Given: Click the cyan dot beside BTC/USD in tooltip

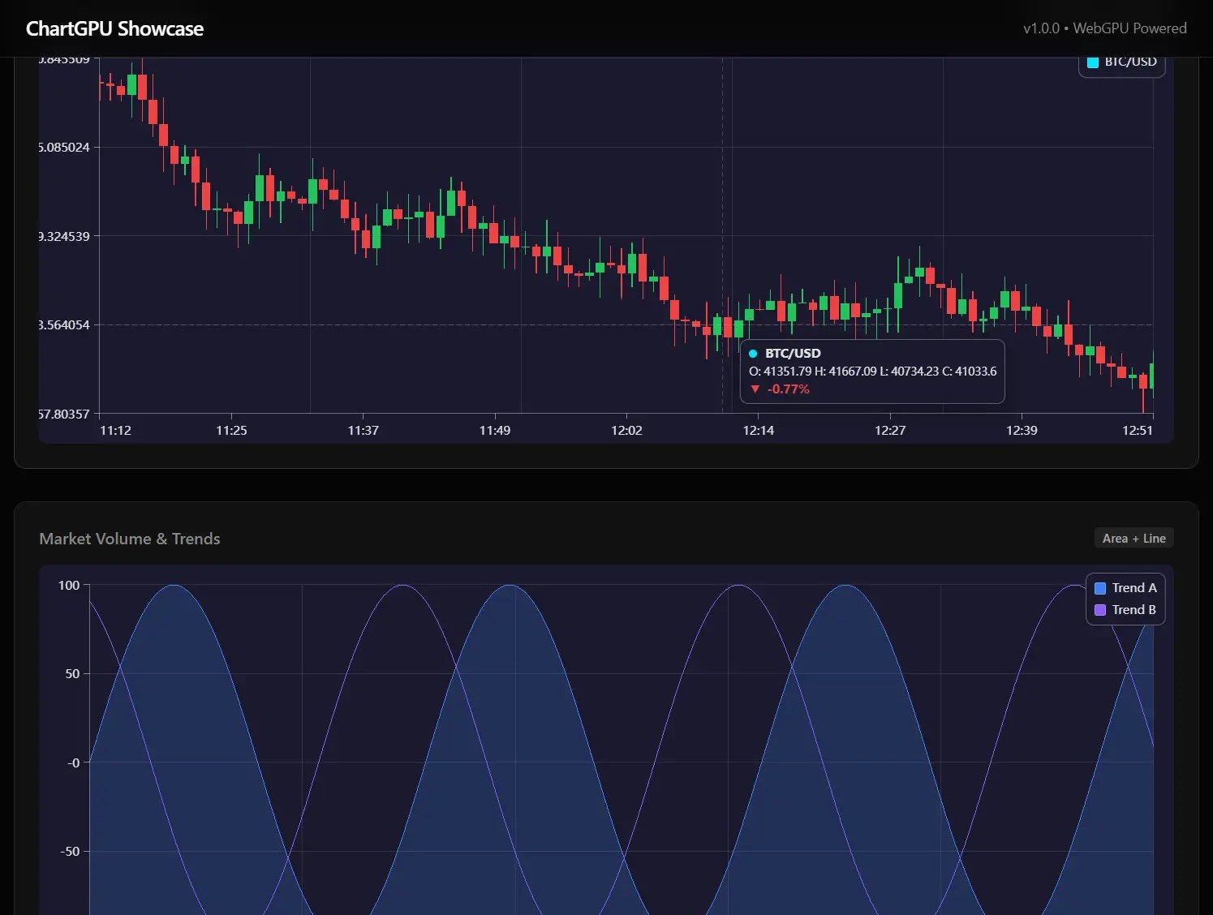Looking at the screenshot, I should click(x=755, y=353).
